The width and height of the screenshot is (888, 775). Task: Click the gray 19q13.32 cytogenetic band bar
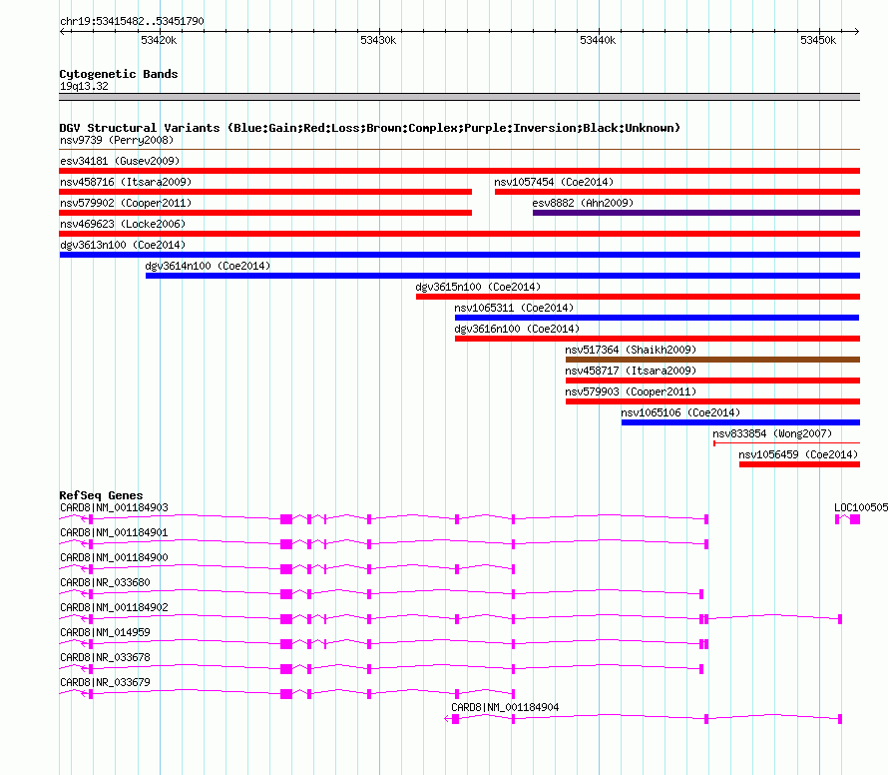click(x=459, y=97)
